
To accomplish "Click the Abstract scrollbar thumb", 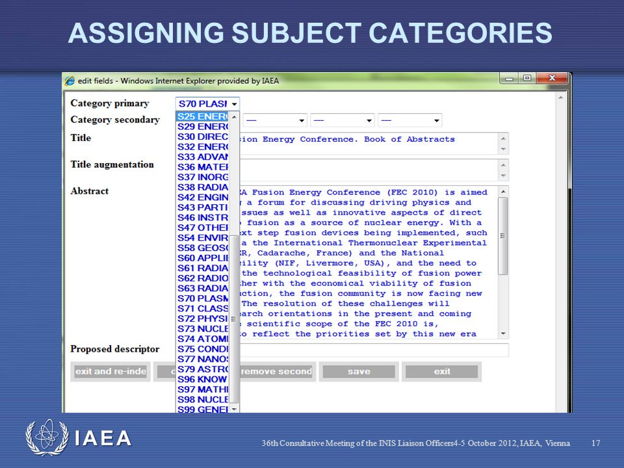I will pyautogui.click(x=503, y=235).
